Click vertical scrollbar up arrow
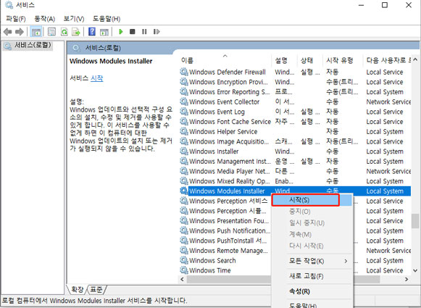Image resolution: width=421 pixels, height=308 pixels. [415, 59]
